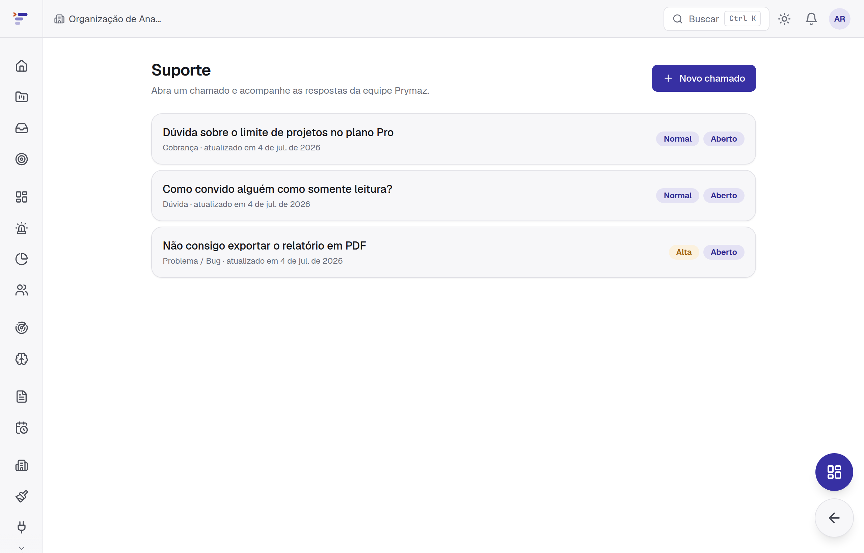Click the Ctrl K shortcut hint

click(742, 19)
